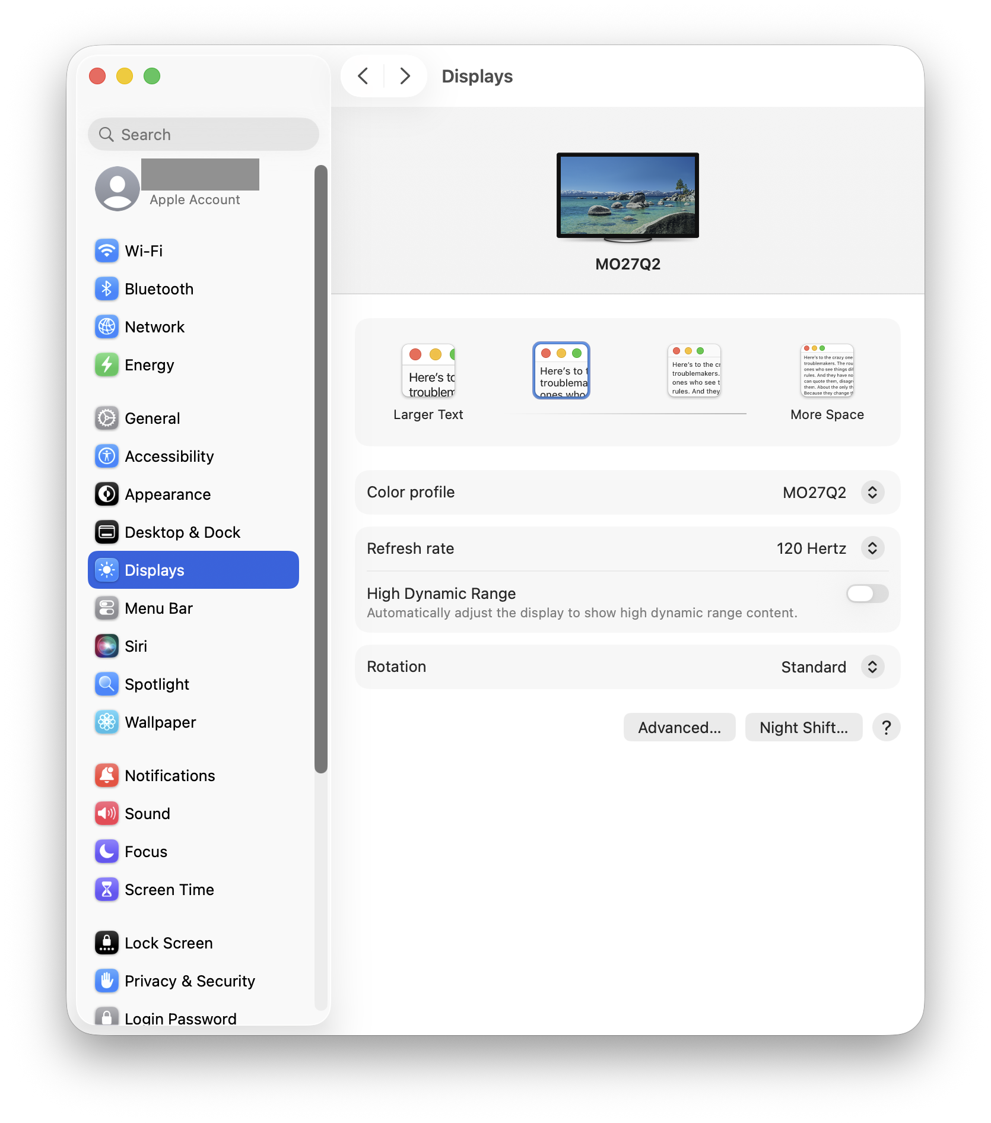Image resolution: width=991 pixels, height=1123 pixels.
Task: Open the Rotation dropdown menu
Action: tap(872, 667)
